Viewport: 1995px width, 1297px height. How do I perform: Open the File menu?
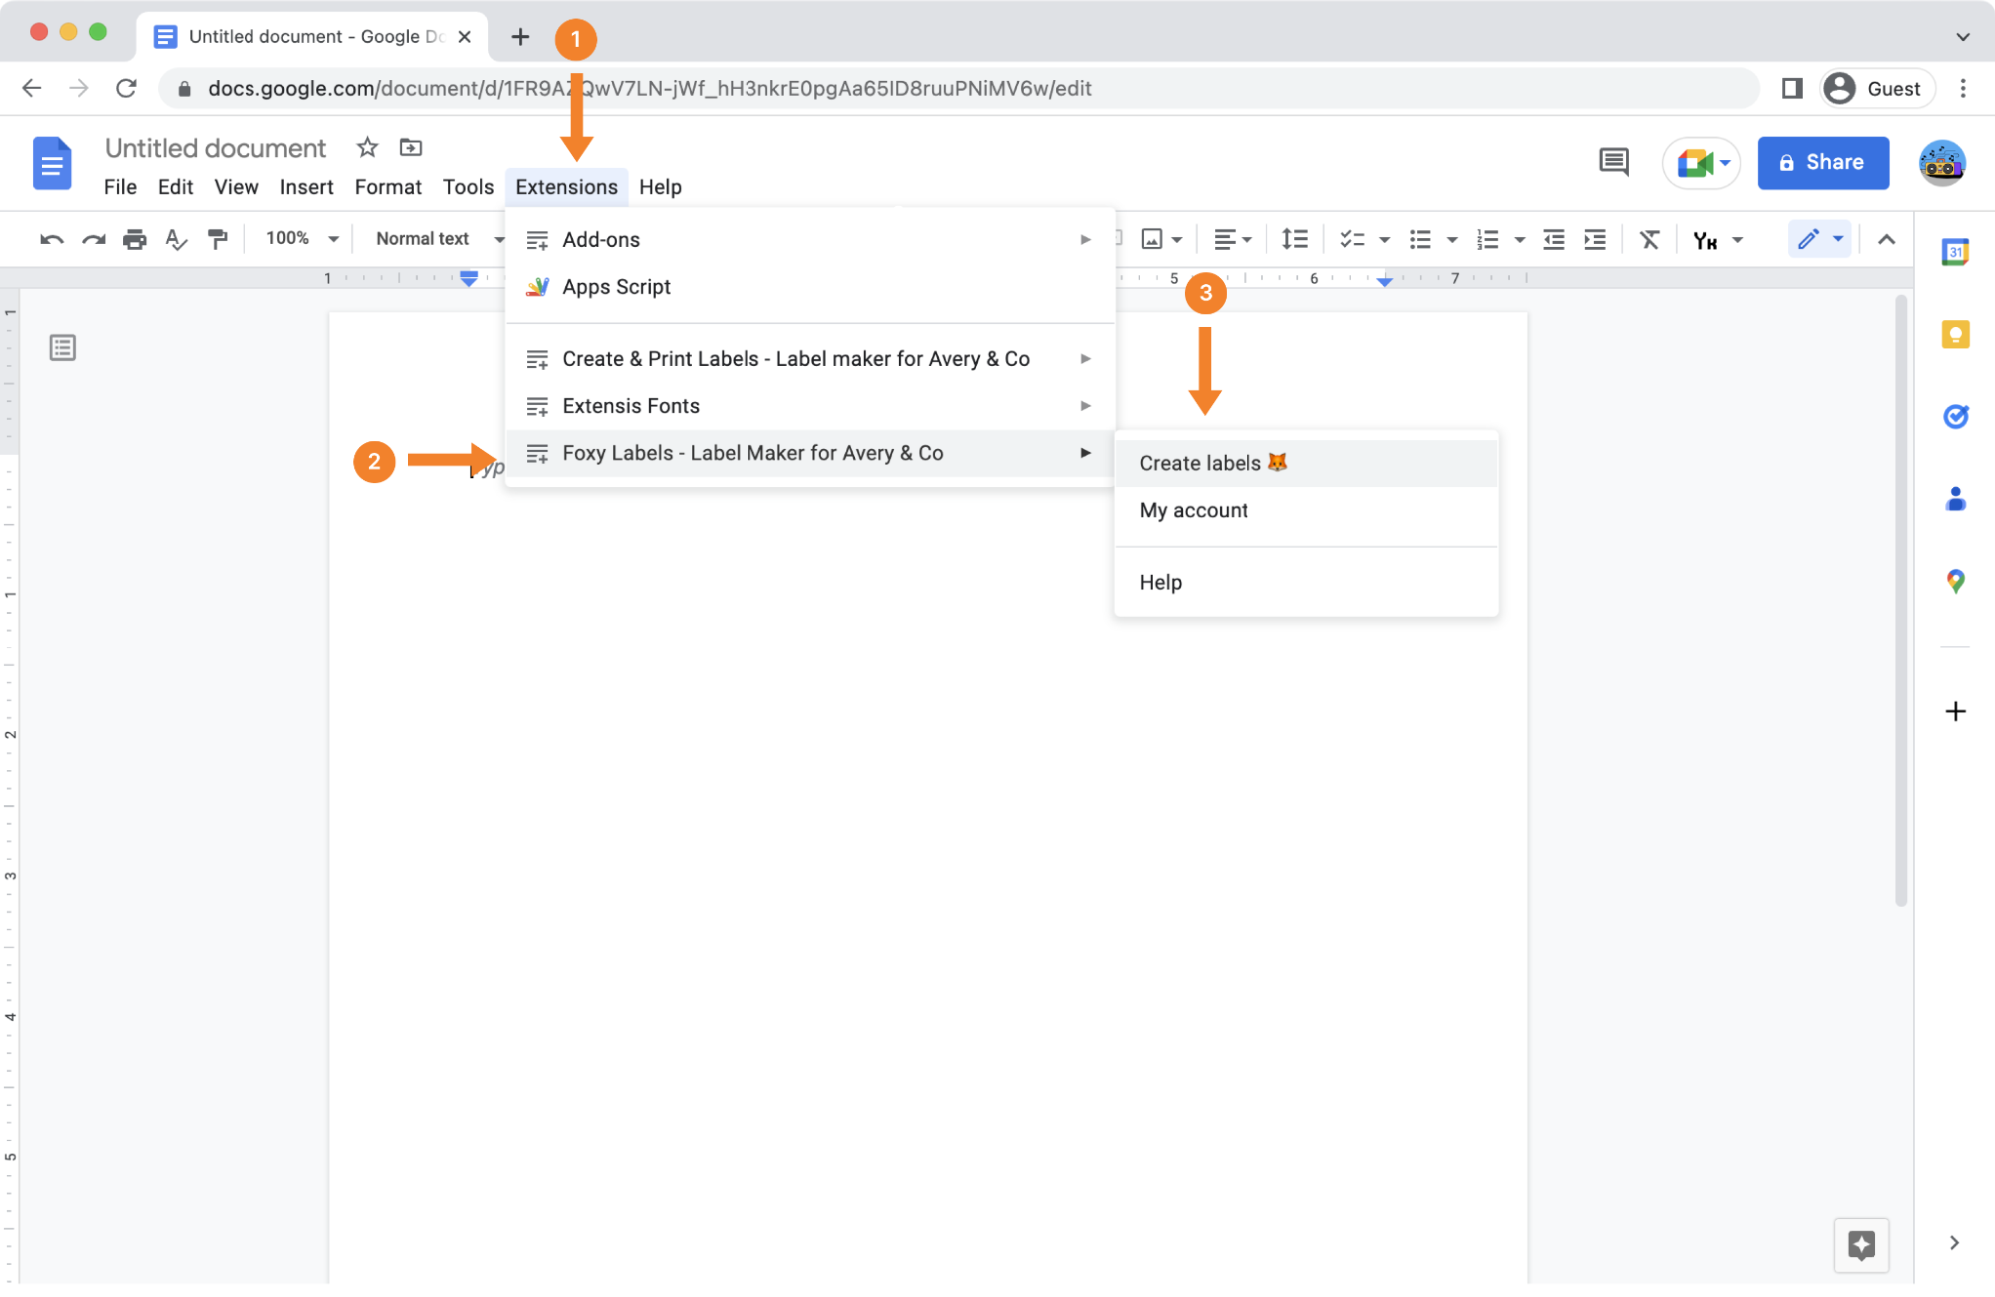click(120, 187)
